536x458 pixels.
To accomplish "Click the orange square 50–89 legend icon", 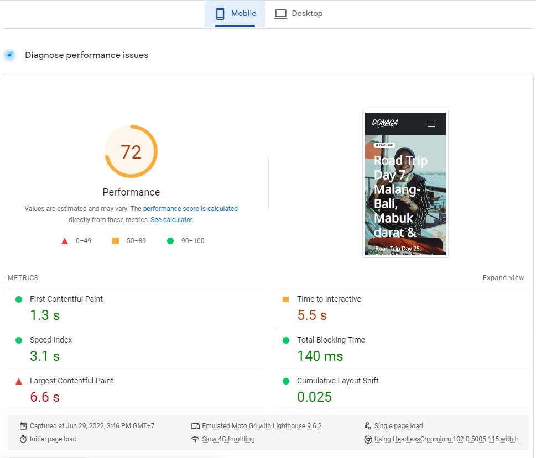I will point(116,241).
